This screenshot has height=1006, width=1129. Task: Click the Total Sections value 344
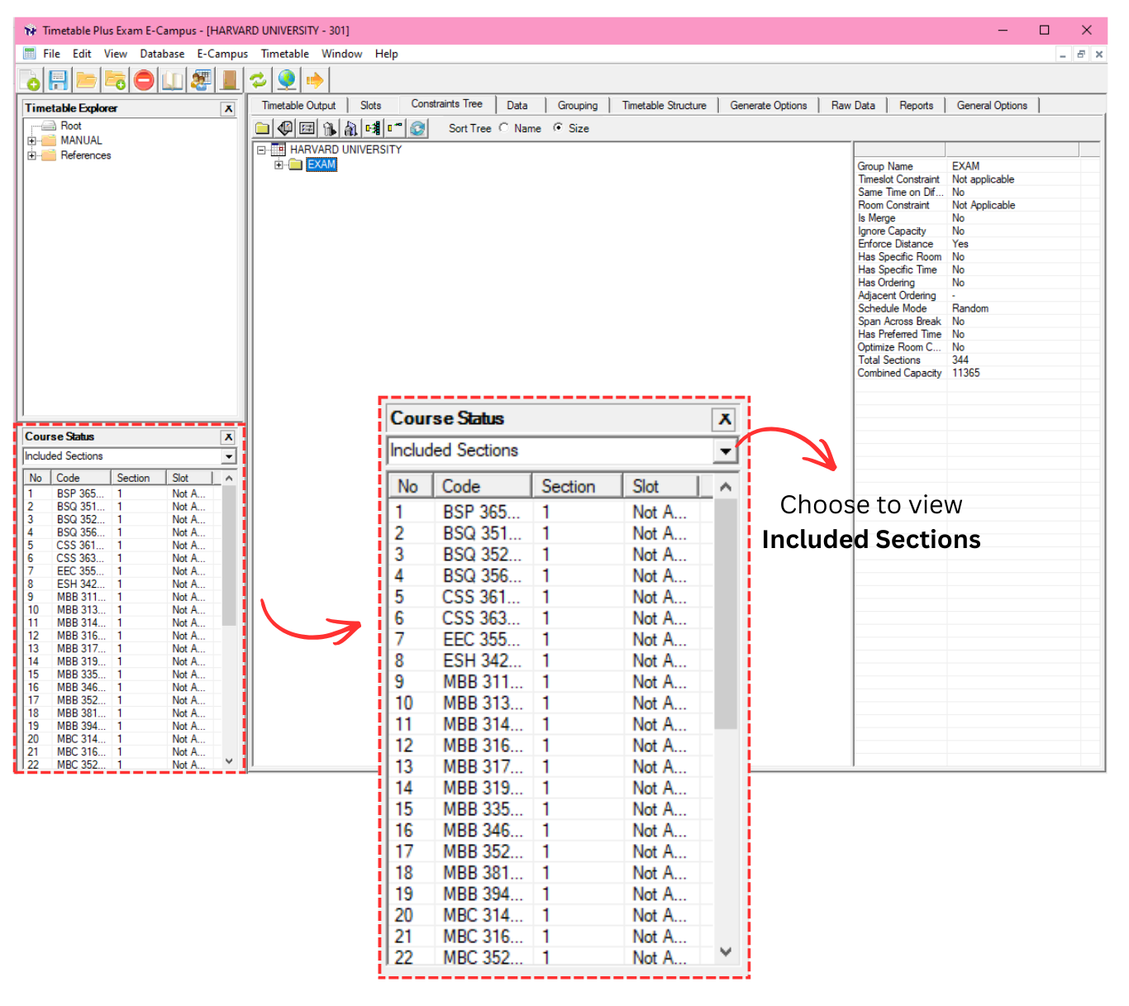coord(960,360)
